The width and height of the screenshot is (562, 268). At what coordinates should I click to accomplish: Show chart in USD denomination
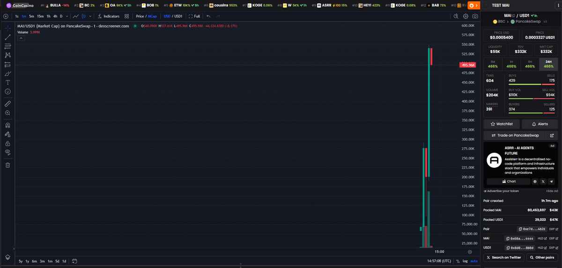(167, 16)
